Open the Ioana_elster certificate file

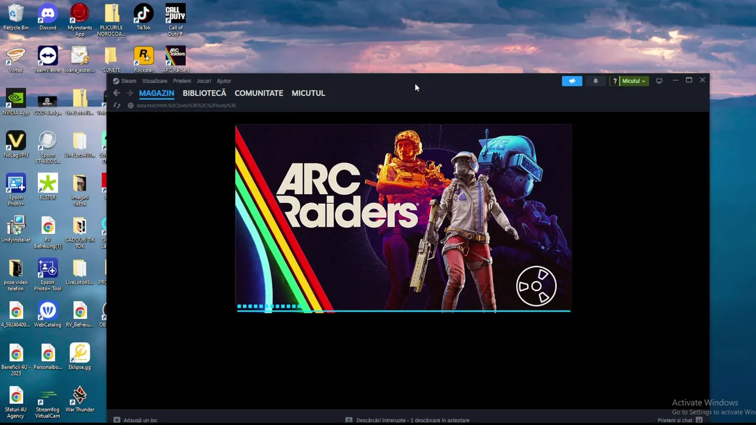[x=80, y=60]
